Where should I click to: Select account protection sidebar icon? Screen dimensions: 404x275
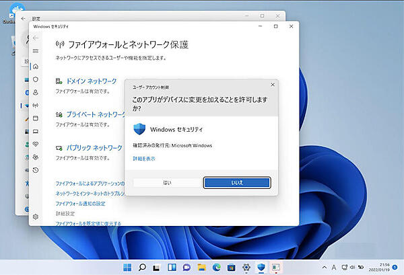click(35, 92)
